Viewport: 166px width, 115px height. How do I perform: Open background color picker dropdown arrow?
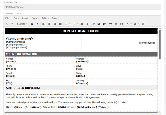point(138,24)
